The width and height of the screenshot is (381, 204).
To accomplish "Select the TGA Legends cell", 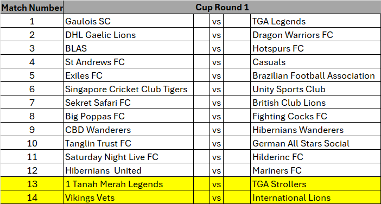I will [315, 21].
